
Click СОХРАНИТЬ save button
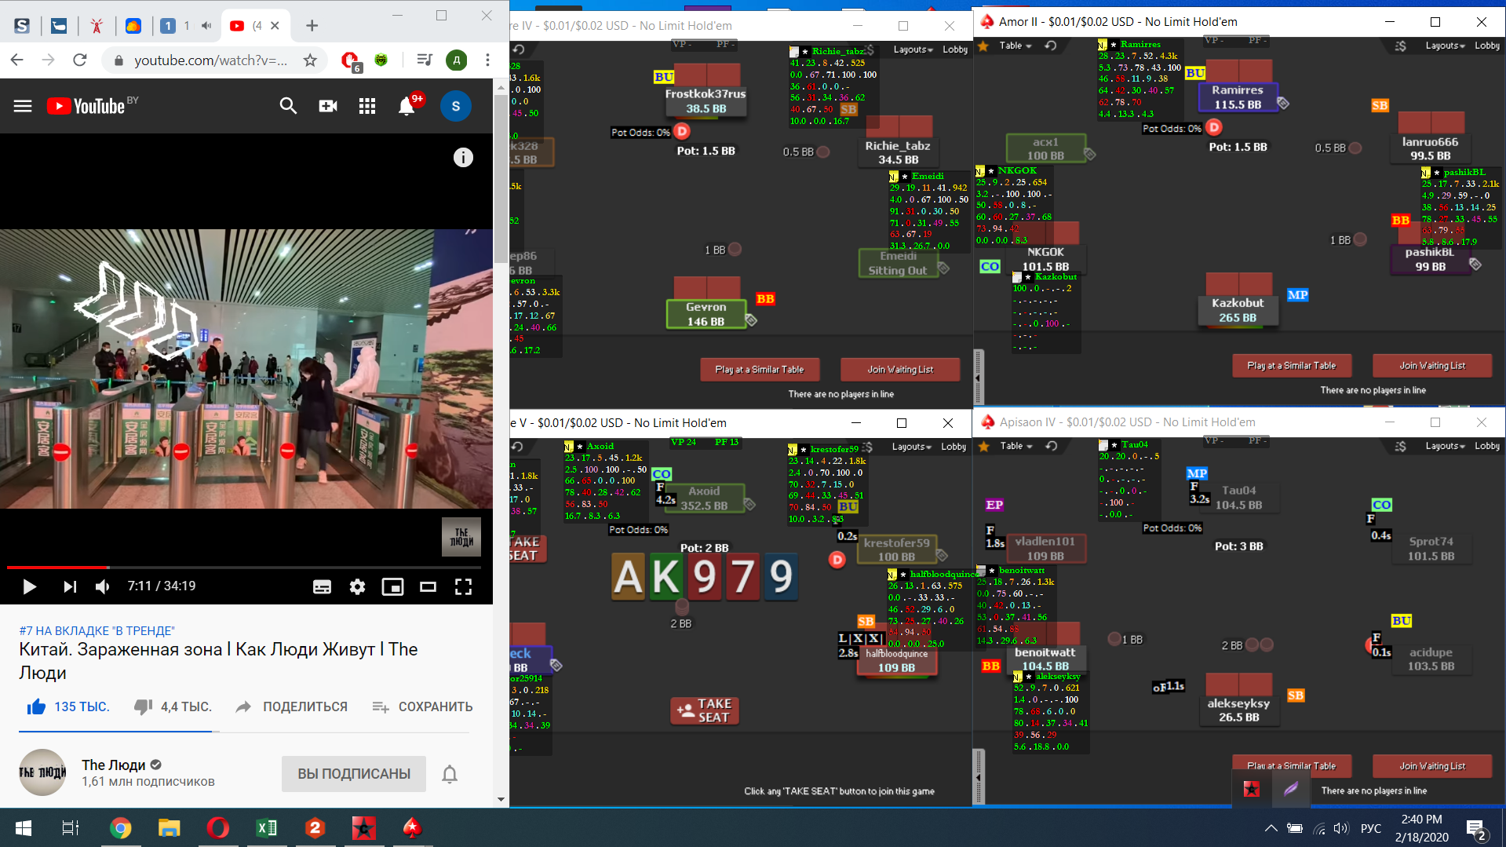coord(422,706)
